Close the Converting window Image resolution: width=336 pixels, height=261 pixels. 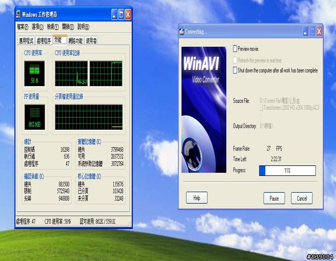(319, 32)
